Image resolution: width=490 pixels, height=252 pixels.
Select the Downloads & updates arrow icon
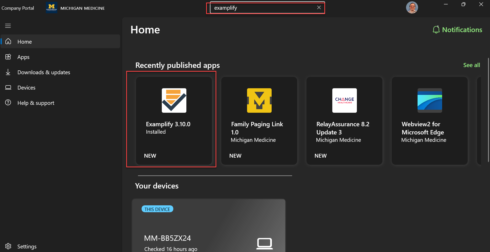pos(8,72)
